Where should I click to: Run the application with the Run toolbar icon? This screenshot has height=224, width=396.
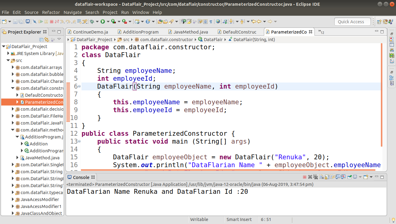pos(103,21)
